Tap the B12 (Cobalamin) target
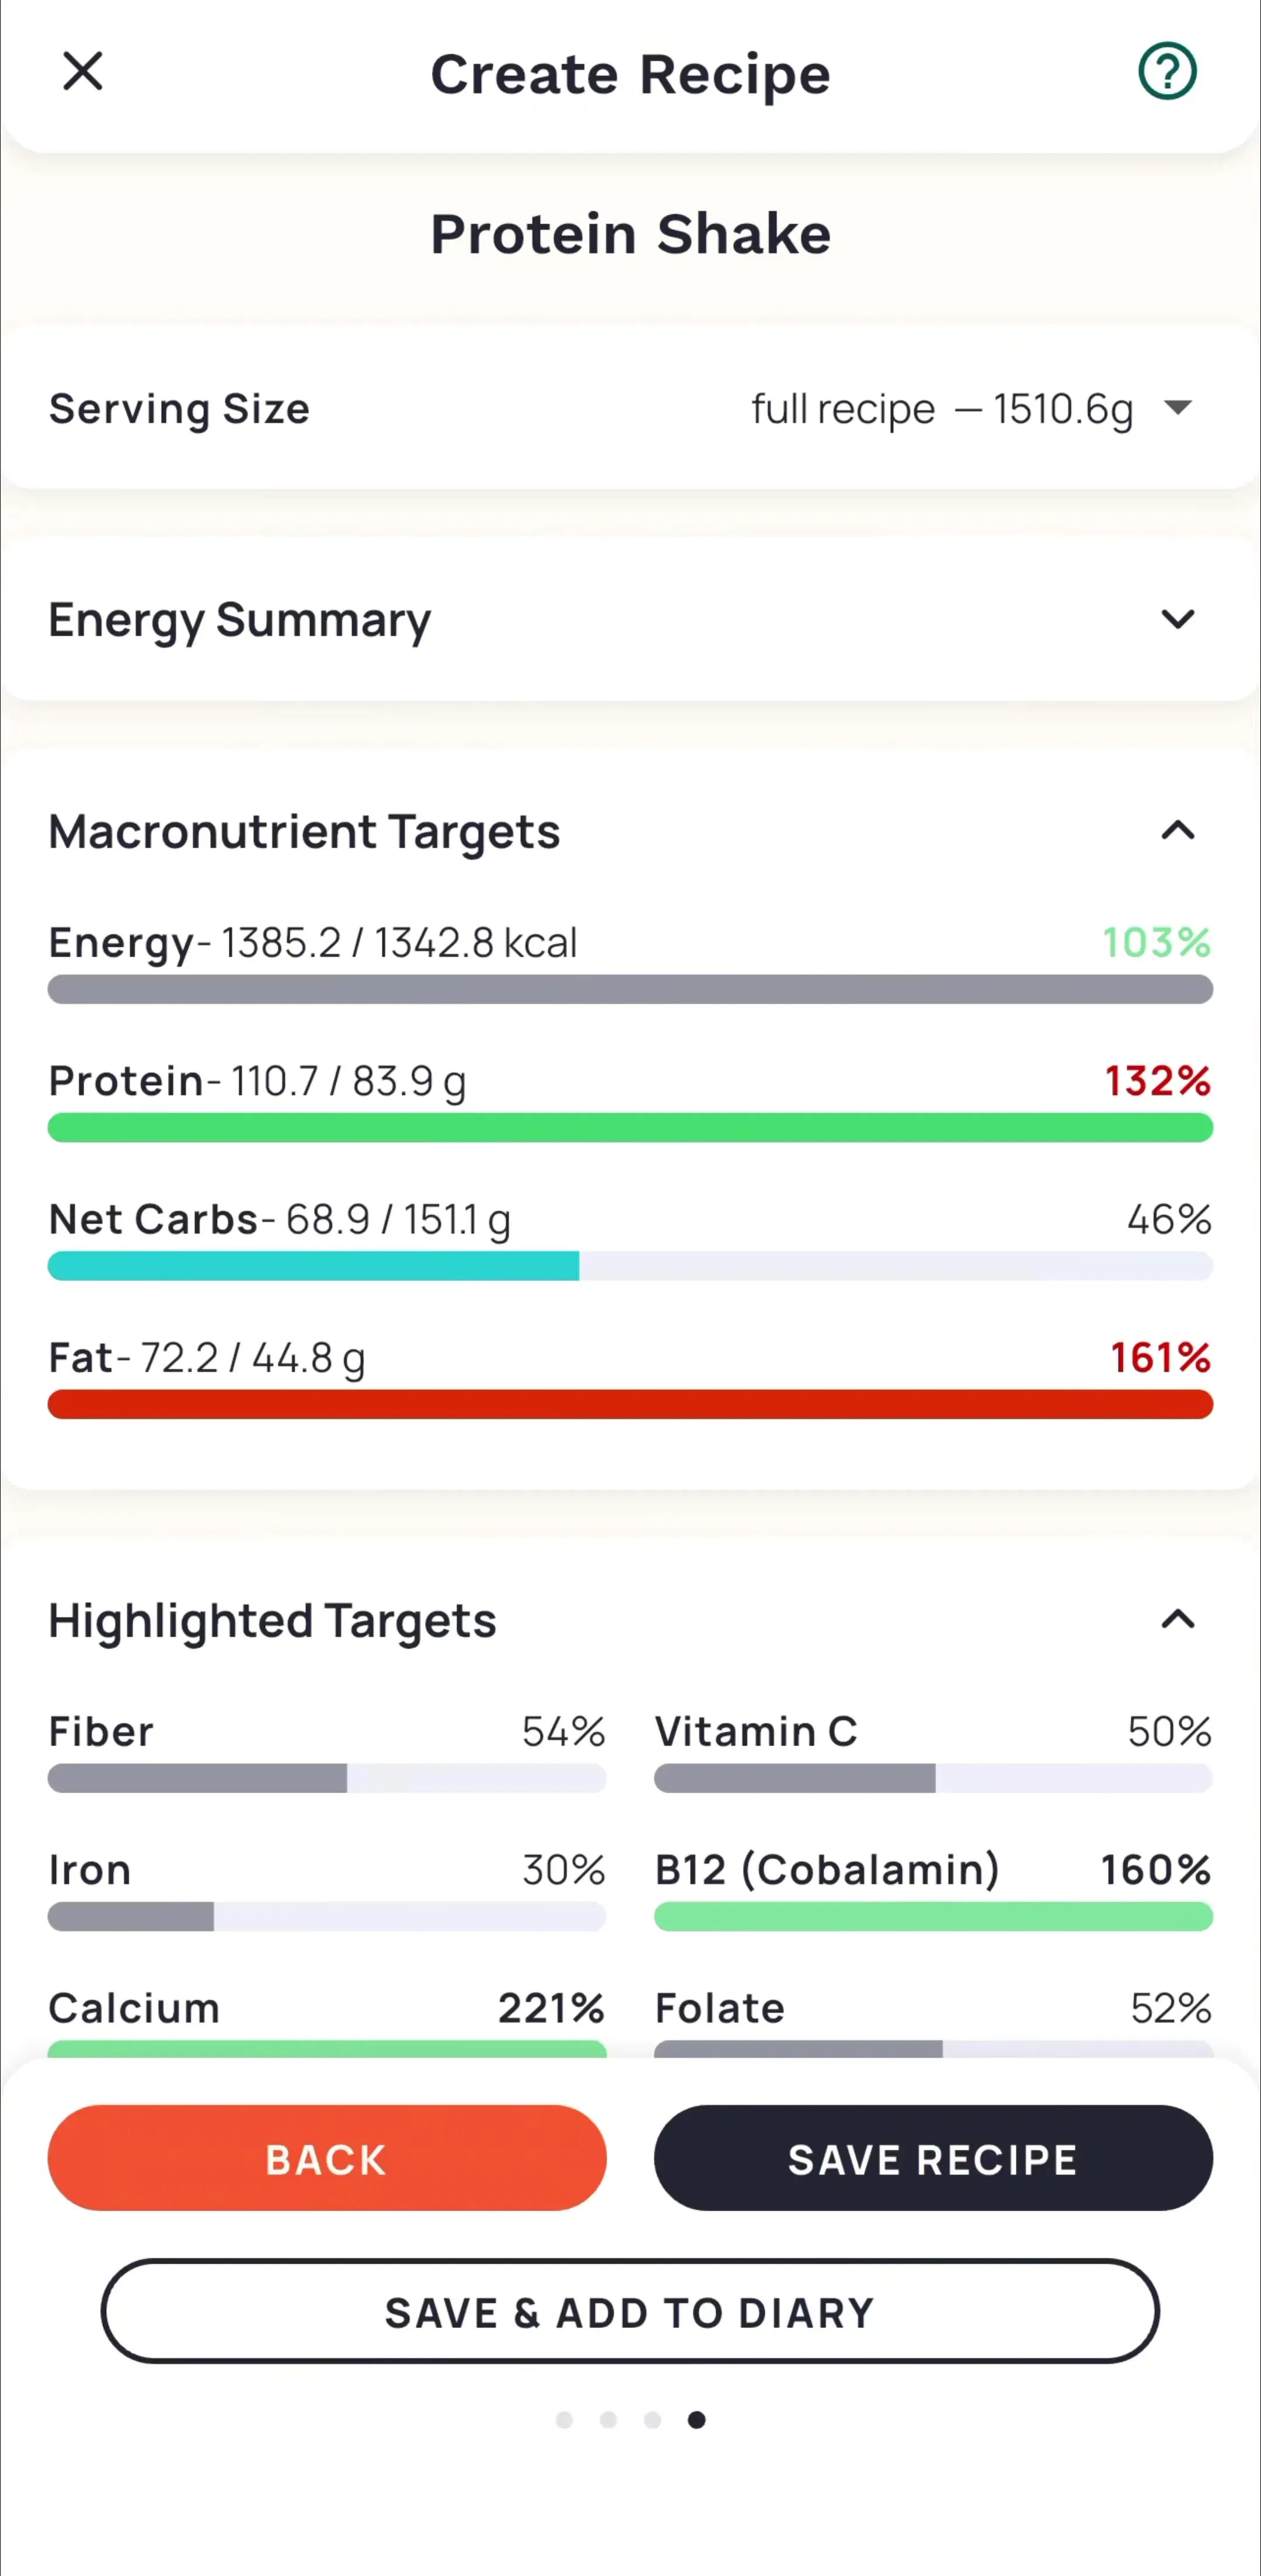 [933, 1890]
